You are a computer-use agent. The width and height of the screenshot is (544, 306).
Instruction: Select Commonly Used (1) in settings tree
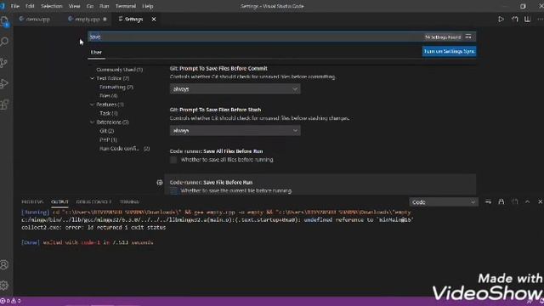pyautogui.click(x=119, y=70)
